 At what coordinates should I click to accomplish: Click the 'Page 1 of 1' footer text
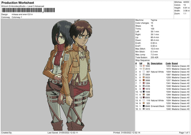184,132
